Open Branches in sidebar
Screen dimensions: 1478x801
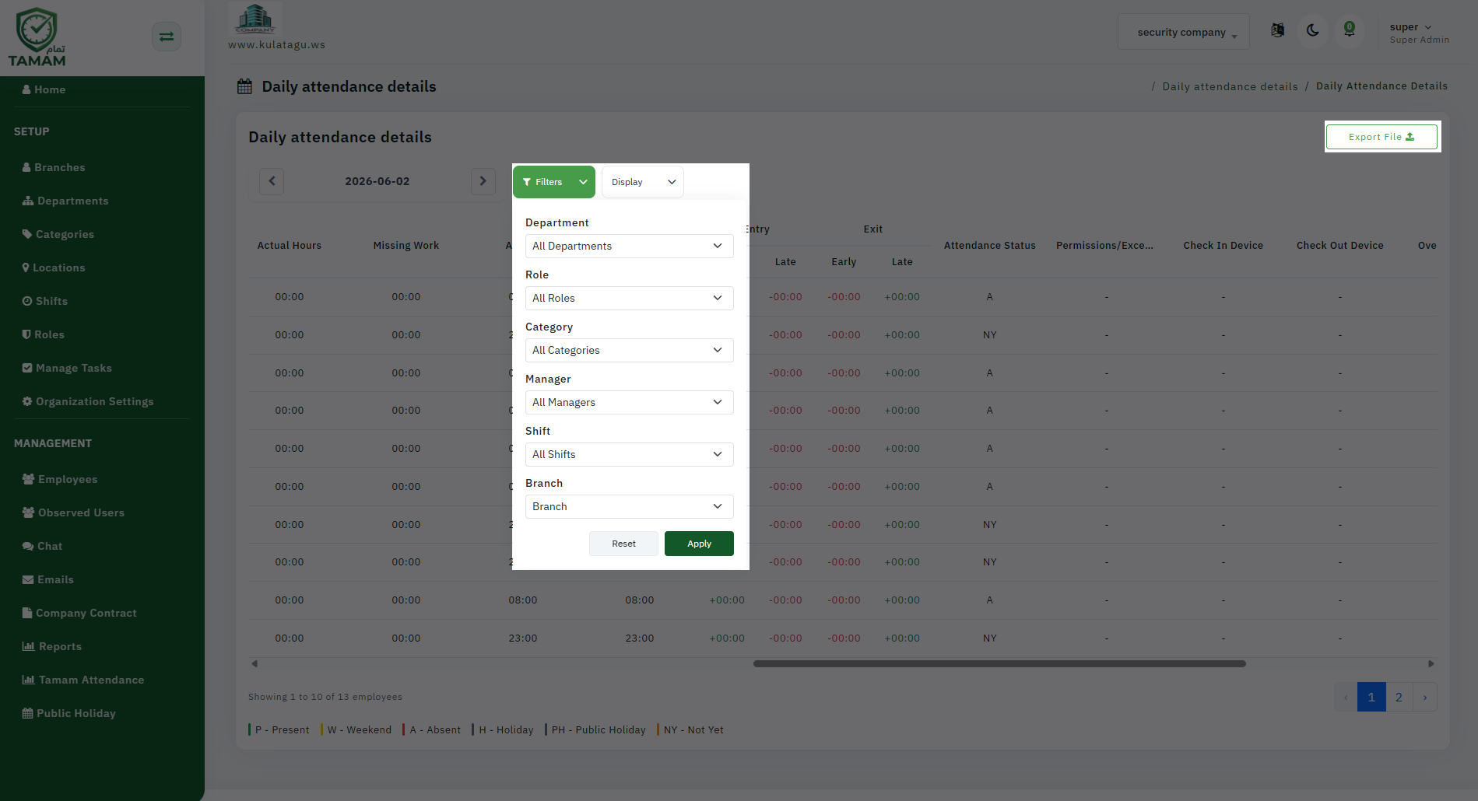click(54, 167)
